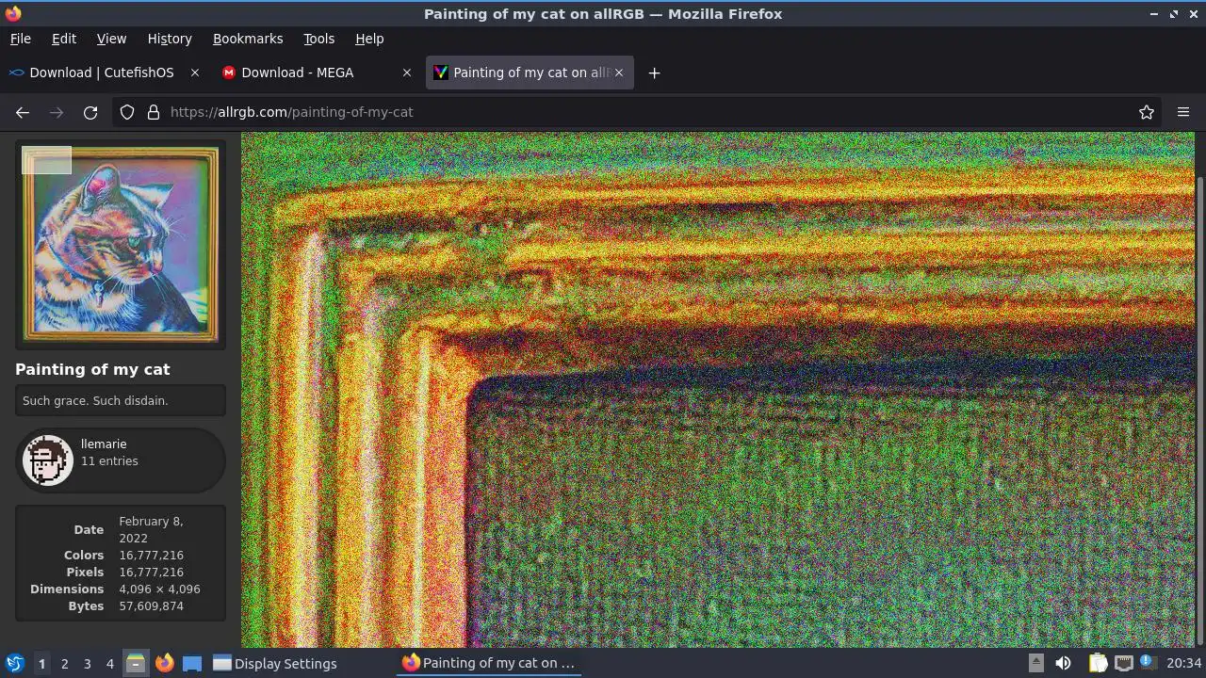Open the eject removable media tray icon

point(1035,663)
